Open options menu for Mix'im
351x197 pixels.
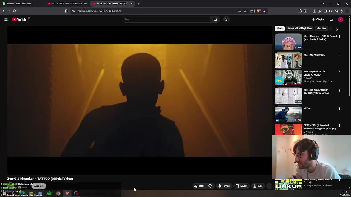tap(339, 109)
